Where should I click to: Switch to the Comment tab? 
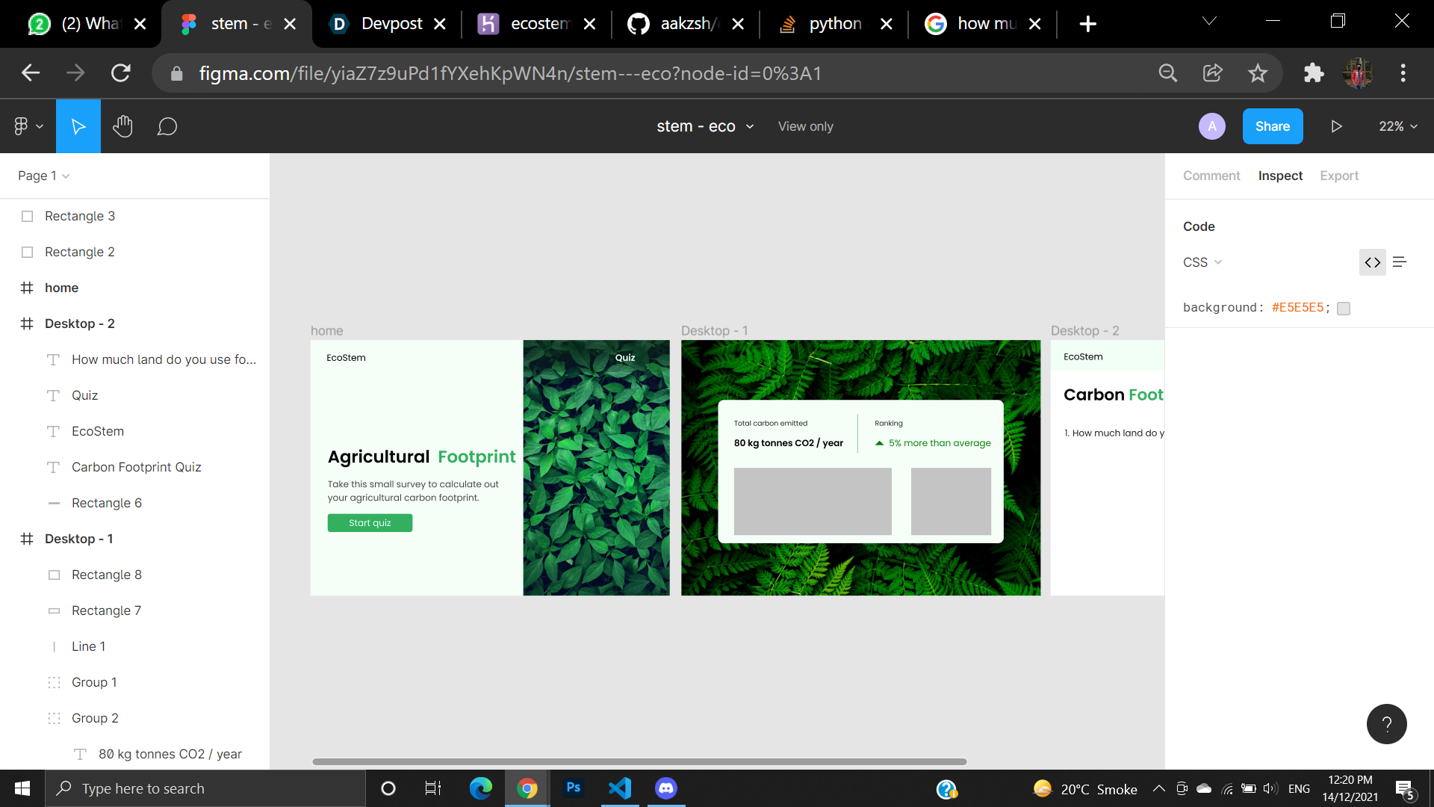pos(1211,176)
